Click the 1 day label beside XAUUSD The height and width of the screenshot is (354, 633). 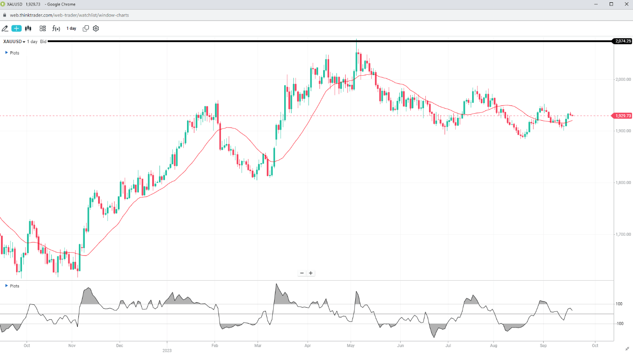pos(32,42)
